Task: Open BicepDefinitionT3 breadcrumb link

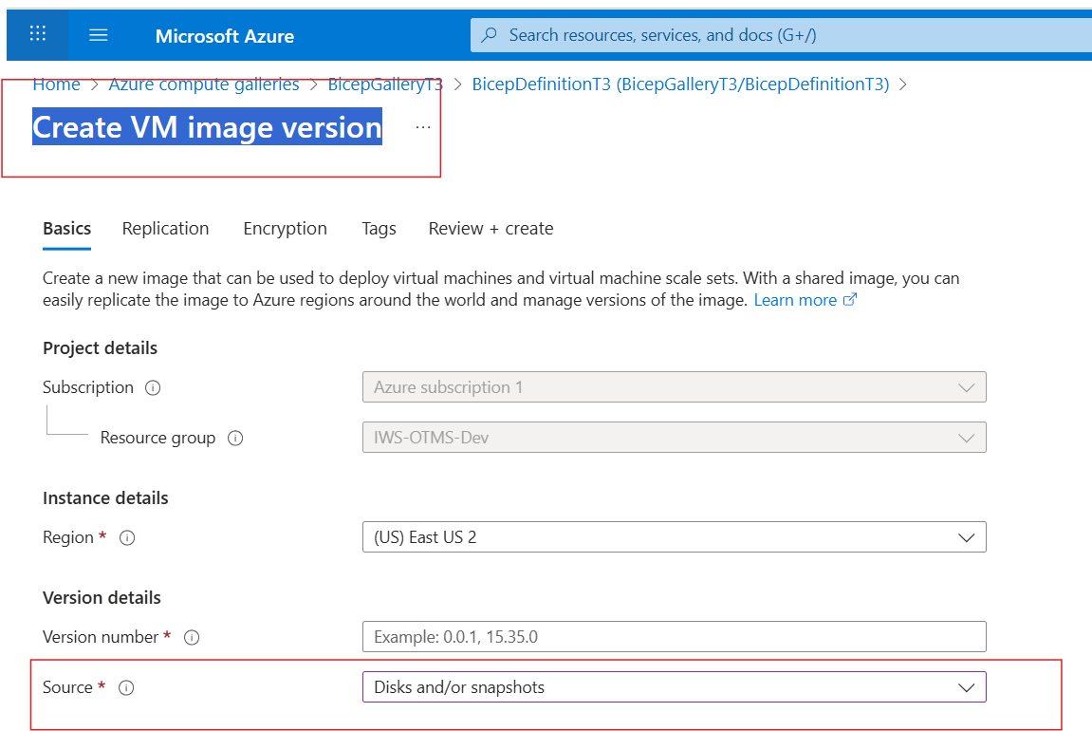Action: pyautogui.click(x=680, y=84)
